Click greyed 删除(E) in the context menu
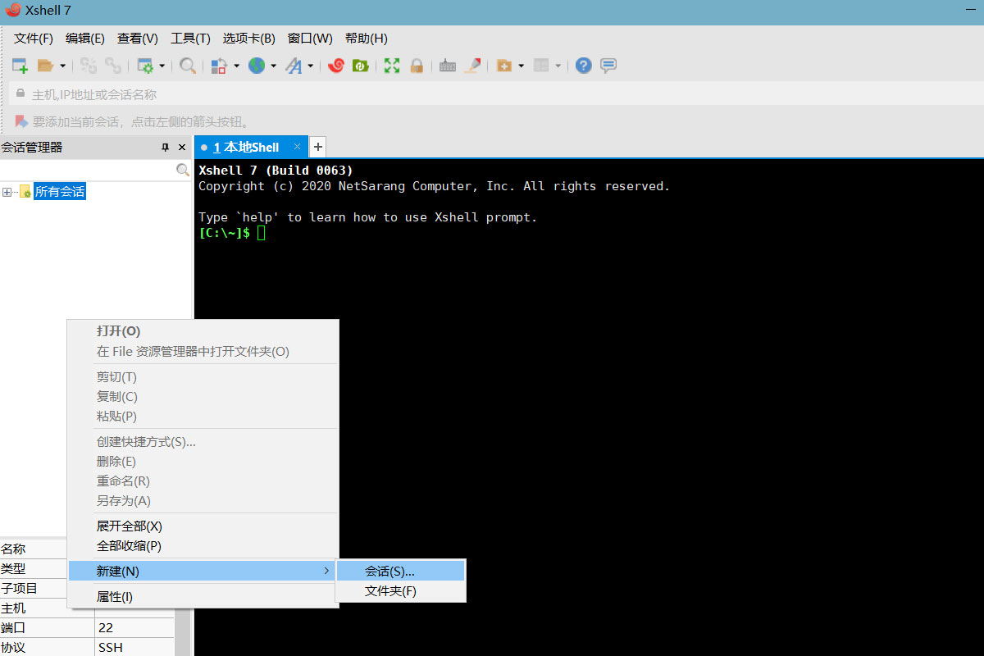The height and width of the screenshot is (656, 984). (x=203, y=462)
